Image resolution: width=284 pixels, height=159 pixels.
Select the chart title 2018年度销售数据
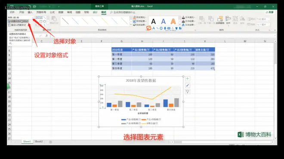click(x=141, y=81)
